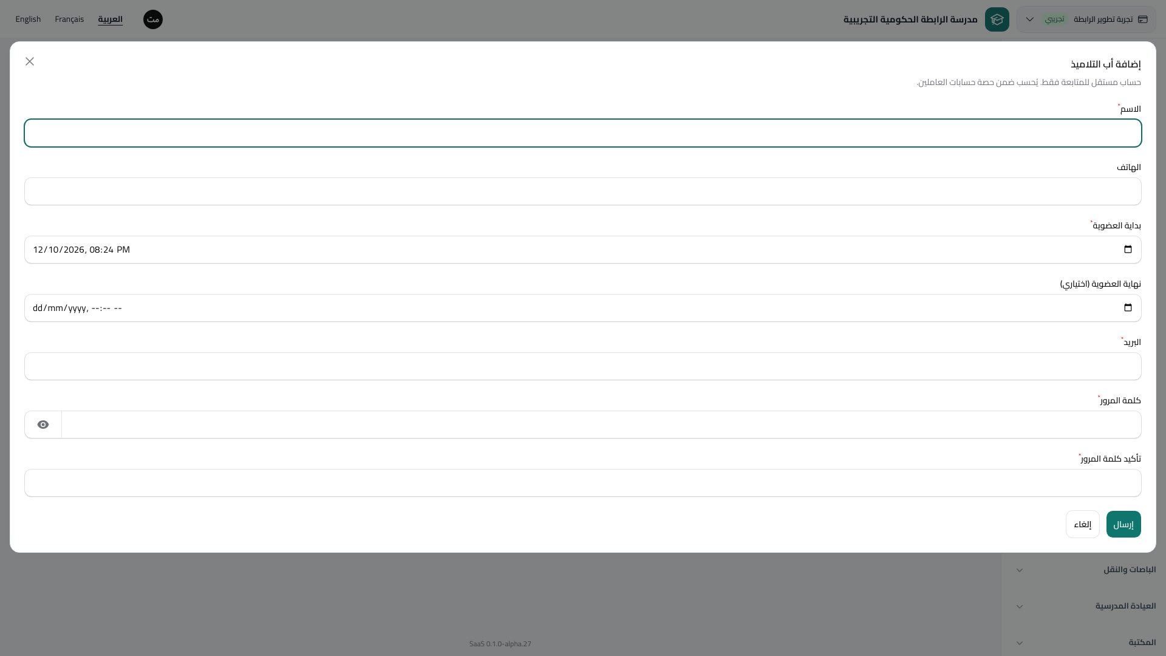Click the SaaS 0.1.0-alpha.27 version text

pos(500,644)
